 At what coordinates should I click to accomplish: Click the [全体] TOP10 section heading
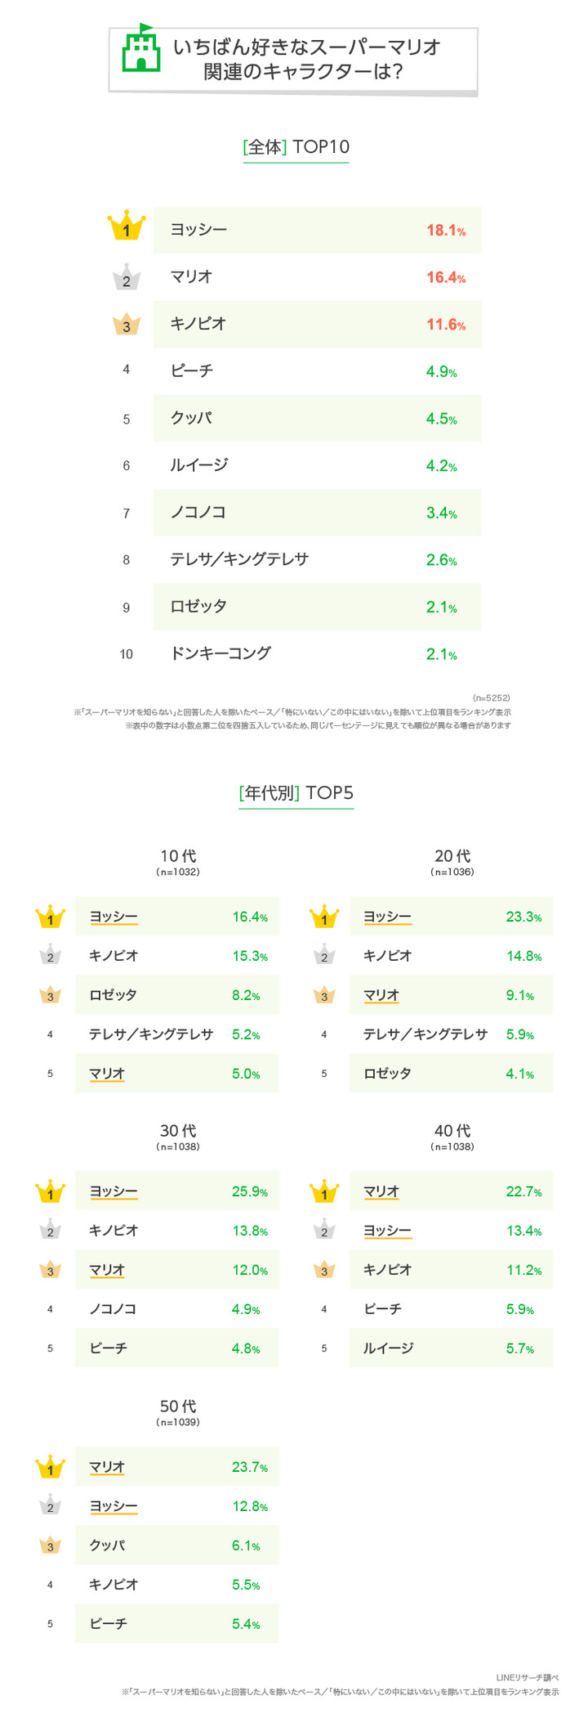(296, 147)
